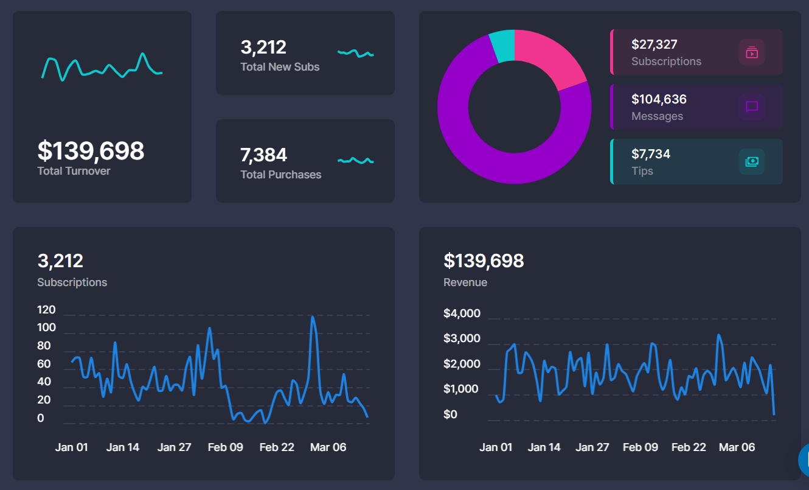Click the $7,734 amount text
809x490 pixels.
651,154
